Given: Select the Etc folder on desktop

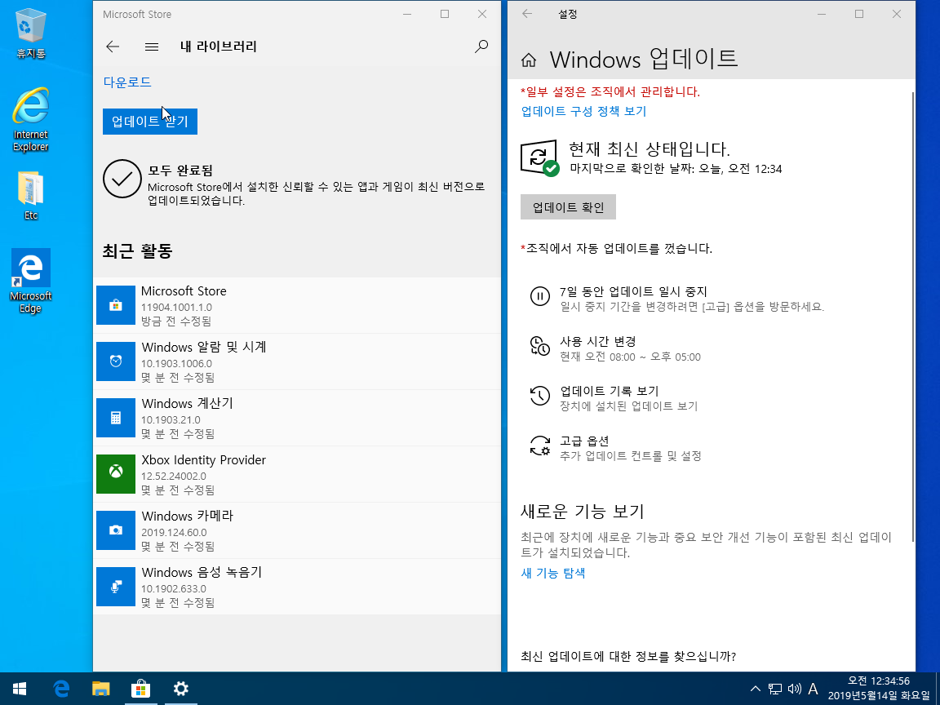Looking at the screenshot, I should (30, 196).
